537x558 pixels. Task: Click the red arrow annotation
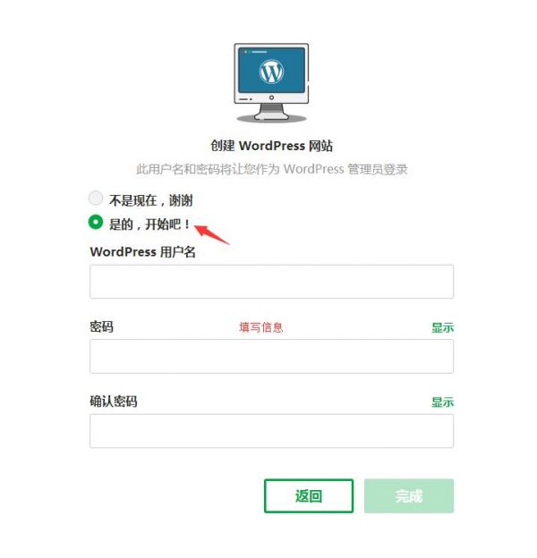[211, 234]
